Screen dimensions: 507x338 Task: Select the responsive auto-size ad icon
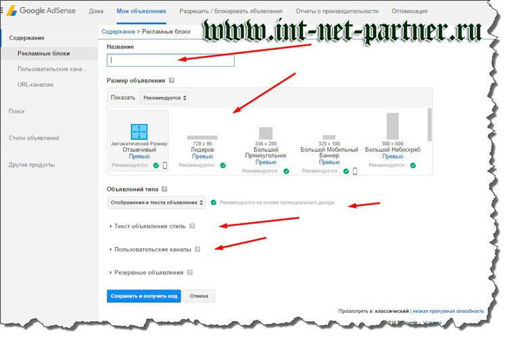point(139,132)
